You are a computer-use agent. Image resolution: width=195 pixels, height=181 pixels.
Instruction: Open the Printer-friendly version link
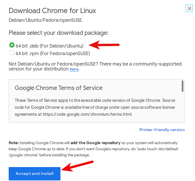point(162,130)
